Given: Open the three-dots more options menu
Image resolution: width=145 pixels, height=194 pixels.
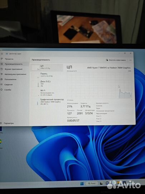Looking at the screenshot, I should pos(130,60).
